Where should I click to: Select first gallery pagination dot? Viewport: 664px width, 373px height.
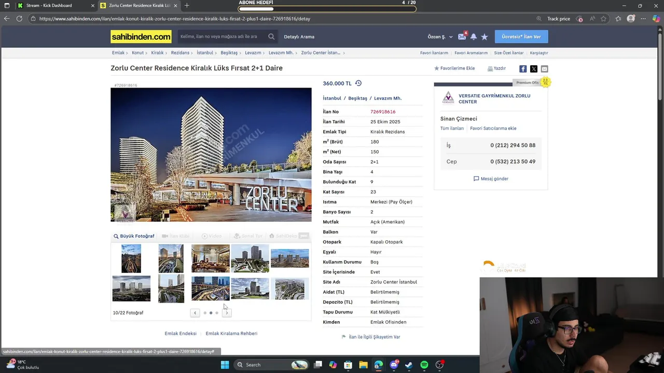pos(205,313)
